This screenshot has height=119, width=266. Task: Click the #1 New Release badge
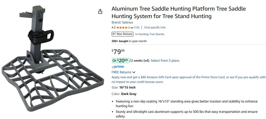click(123, 34)
